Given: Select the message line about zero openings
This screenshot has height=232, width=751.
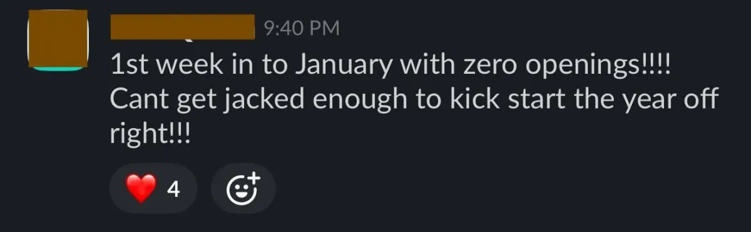Looking at the screenshot, I should click(x=391, y=65).
